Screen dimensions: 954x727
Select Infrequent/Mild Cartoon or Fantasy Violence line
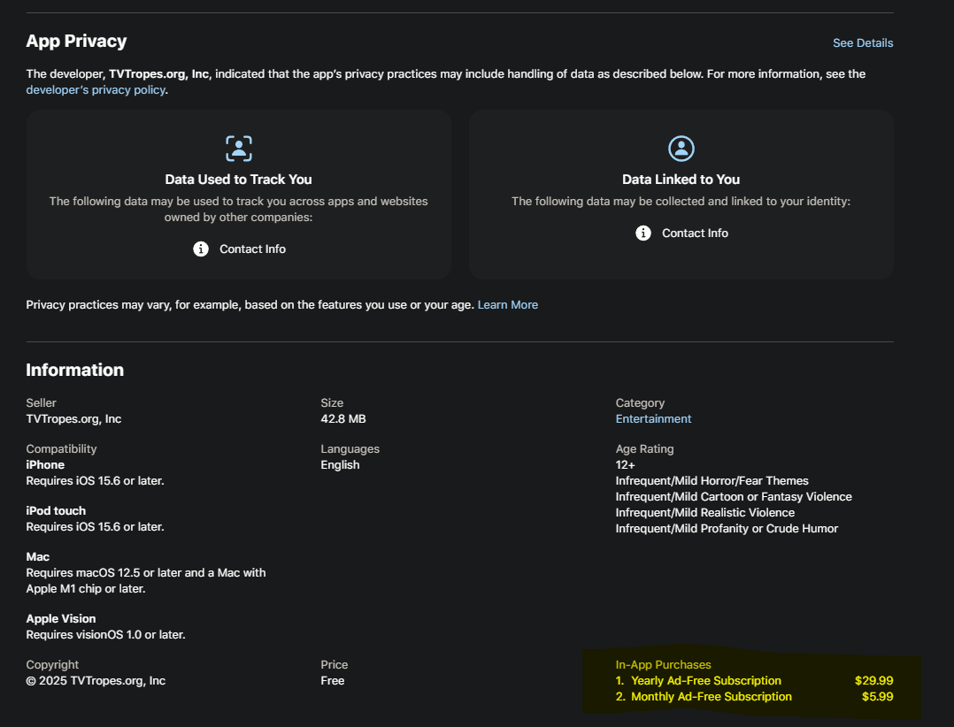click(734, 497)
